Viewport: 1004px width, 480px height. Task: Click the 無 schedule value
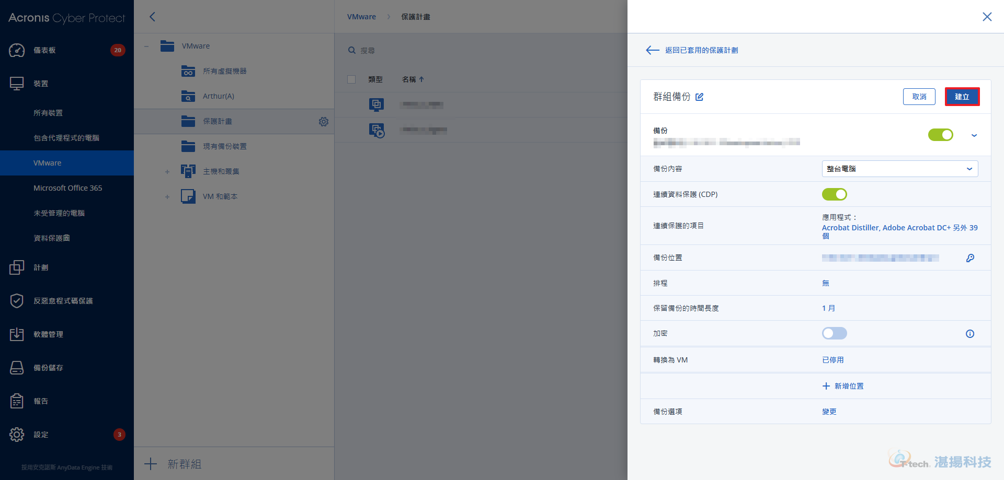(826, 283)
